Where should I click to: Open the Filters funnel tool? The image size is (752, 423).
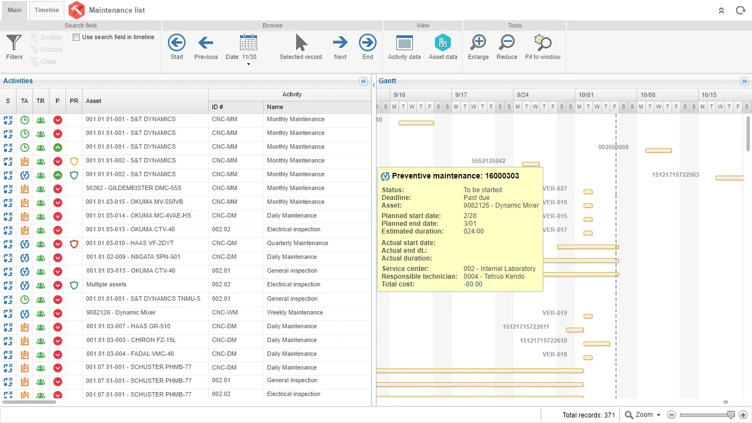(14, 47)
